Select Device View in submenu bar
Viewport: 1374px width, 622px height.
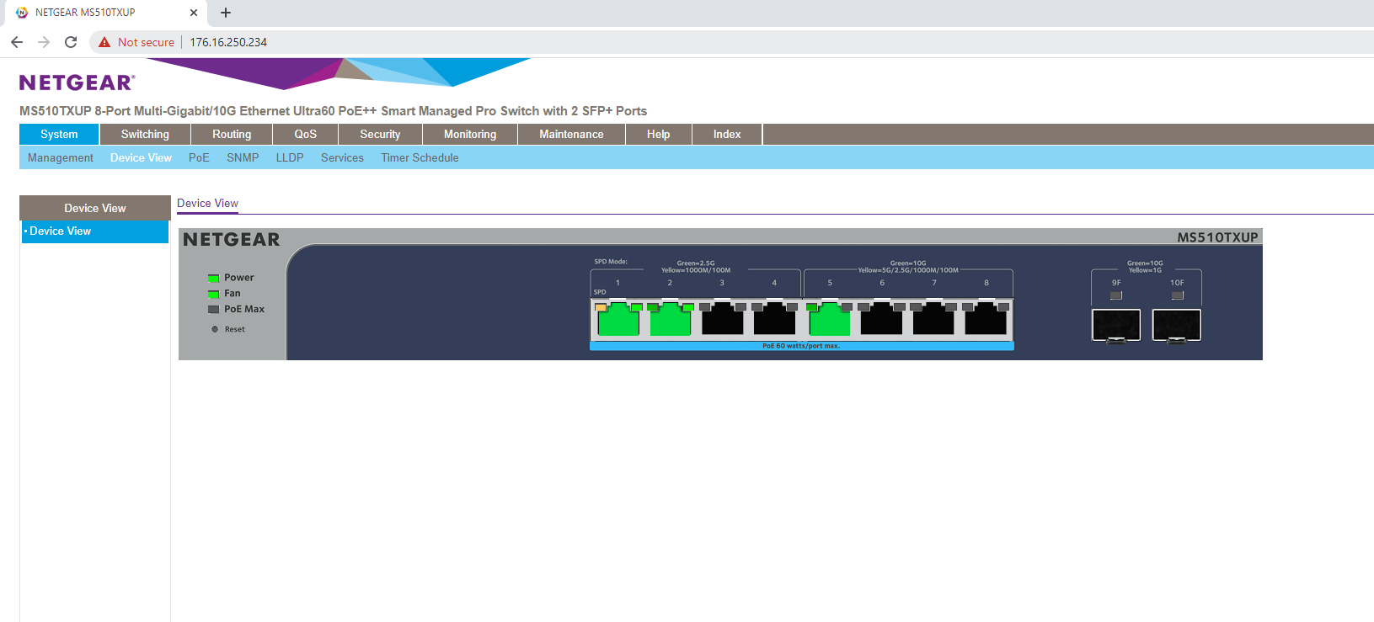click(x=141, y=158)
